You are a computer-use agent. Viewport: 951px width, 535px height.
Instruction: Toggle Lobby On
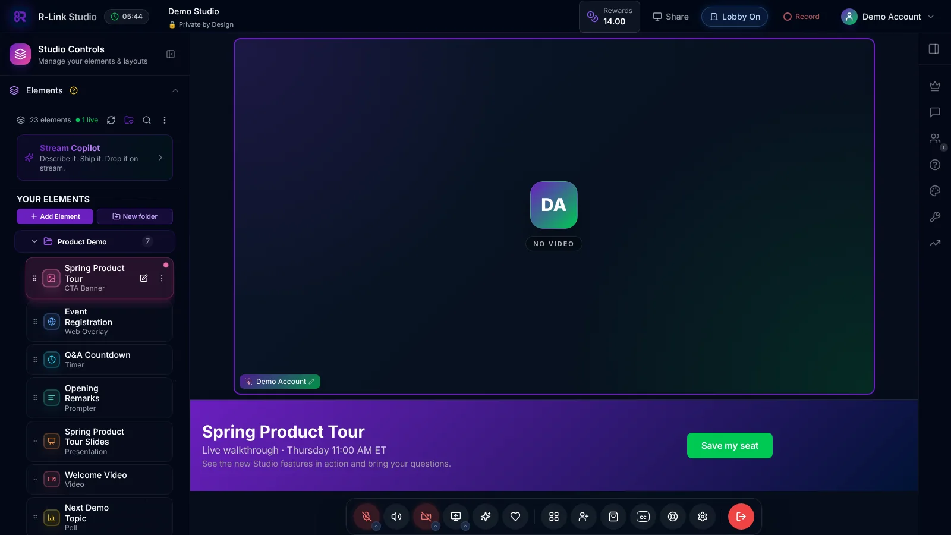[735, 17]
